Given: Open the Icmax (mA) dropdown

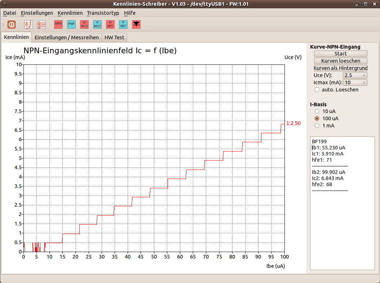Looking at the screenshot, I should coord(355,82).
